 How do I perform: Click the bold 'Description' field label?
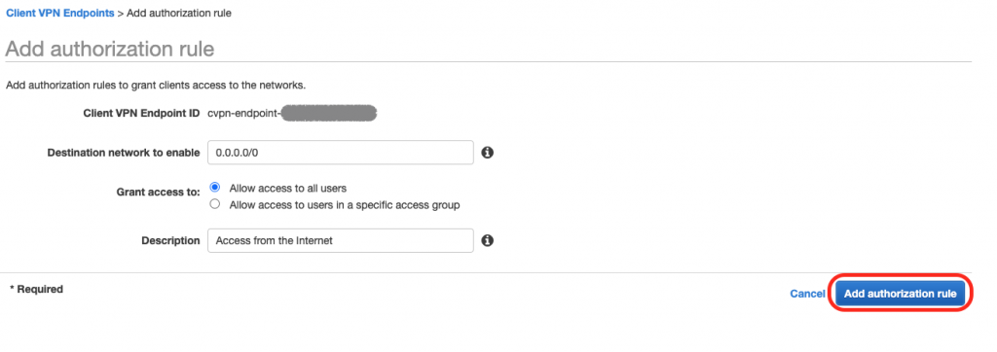(170, 241)
